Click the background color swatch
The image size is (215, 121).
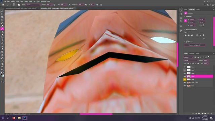pyautogui.click(x=3, y=76)
